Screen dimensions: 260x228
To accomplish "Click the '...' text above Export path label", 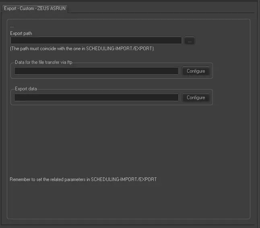I will [x=12, y=26].
